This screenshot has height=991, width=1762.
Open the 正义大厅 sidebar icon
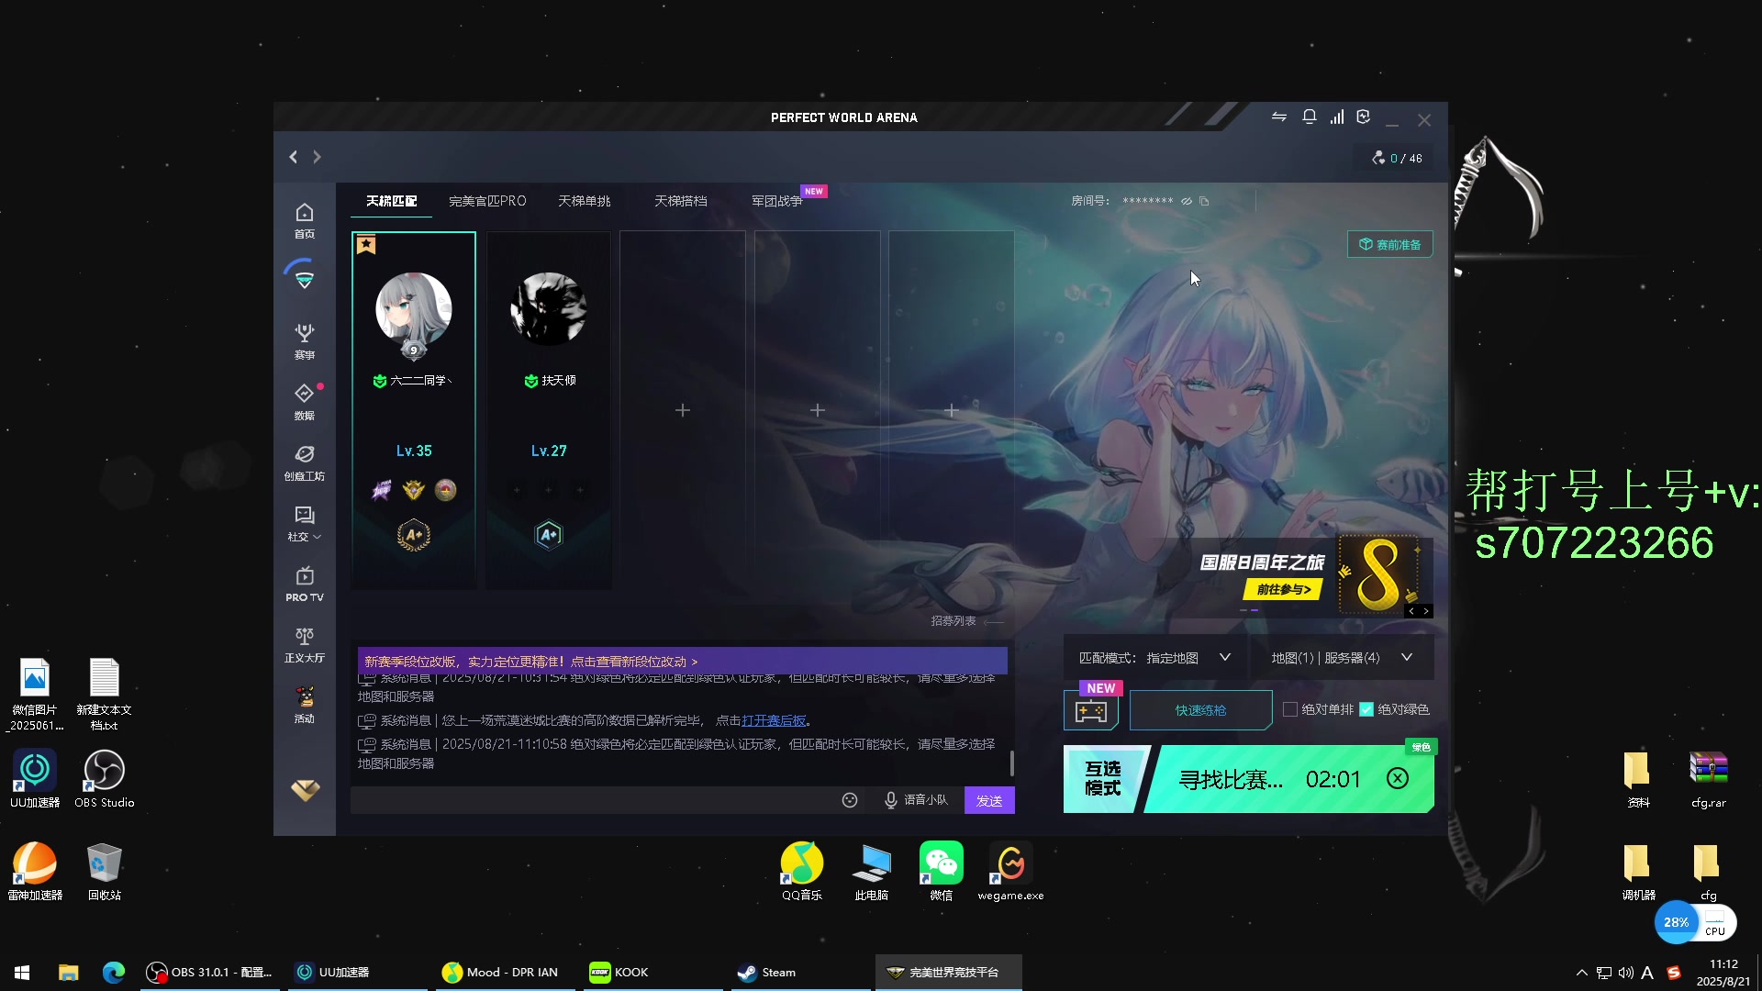(x=304, y=644)
